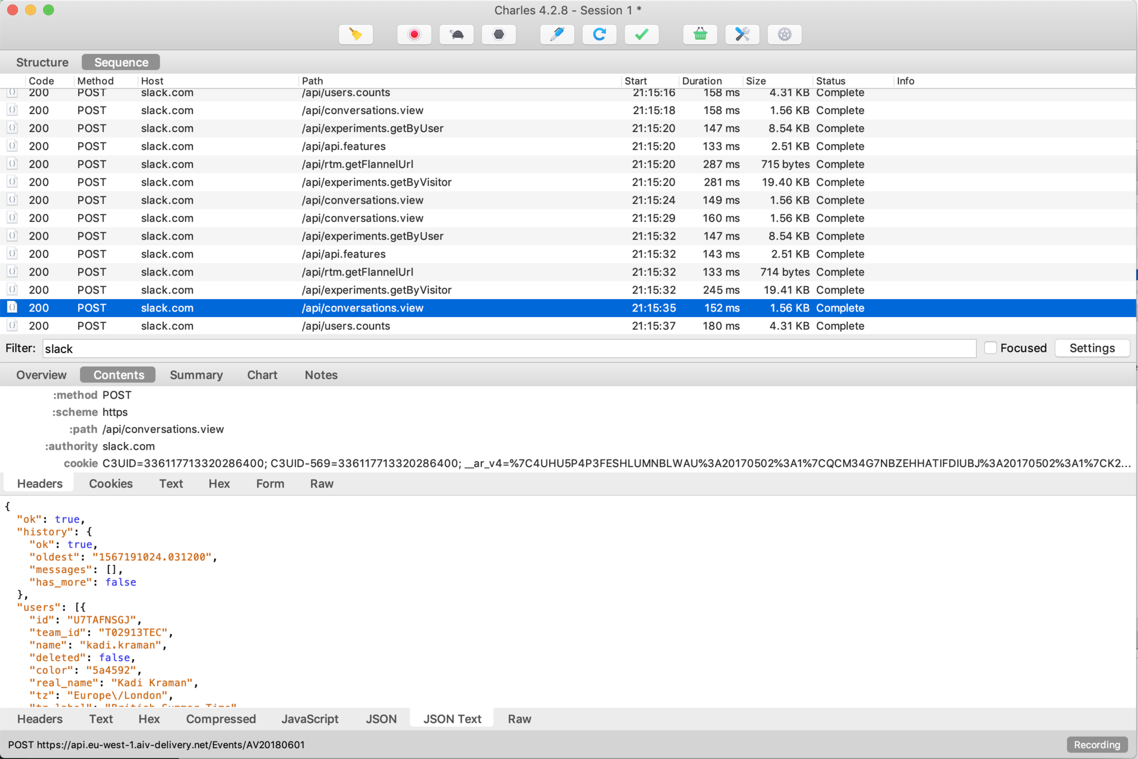This screenshot has height=759, width=1138.
Task: Click the green checkmark Validate icon
Action: click(641, 35)
